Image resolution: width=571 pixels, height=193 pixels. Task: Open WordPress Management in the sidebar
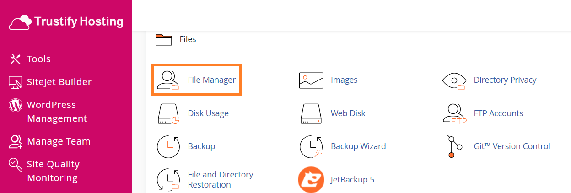click(57, 112)
